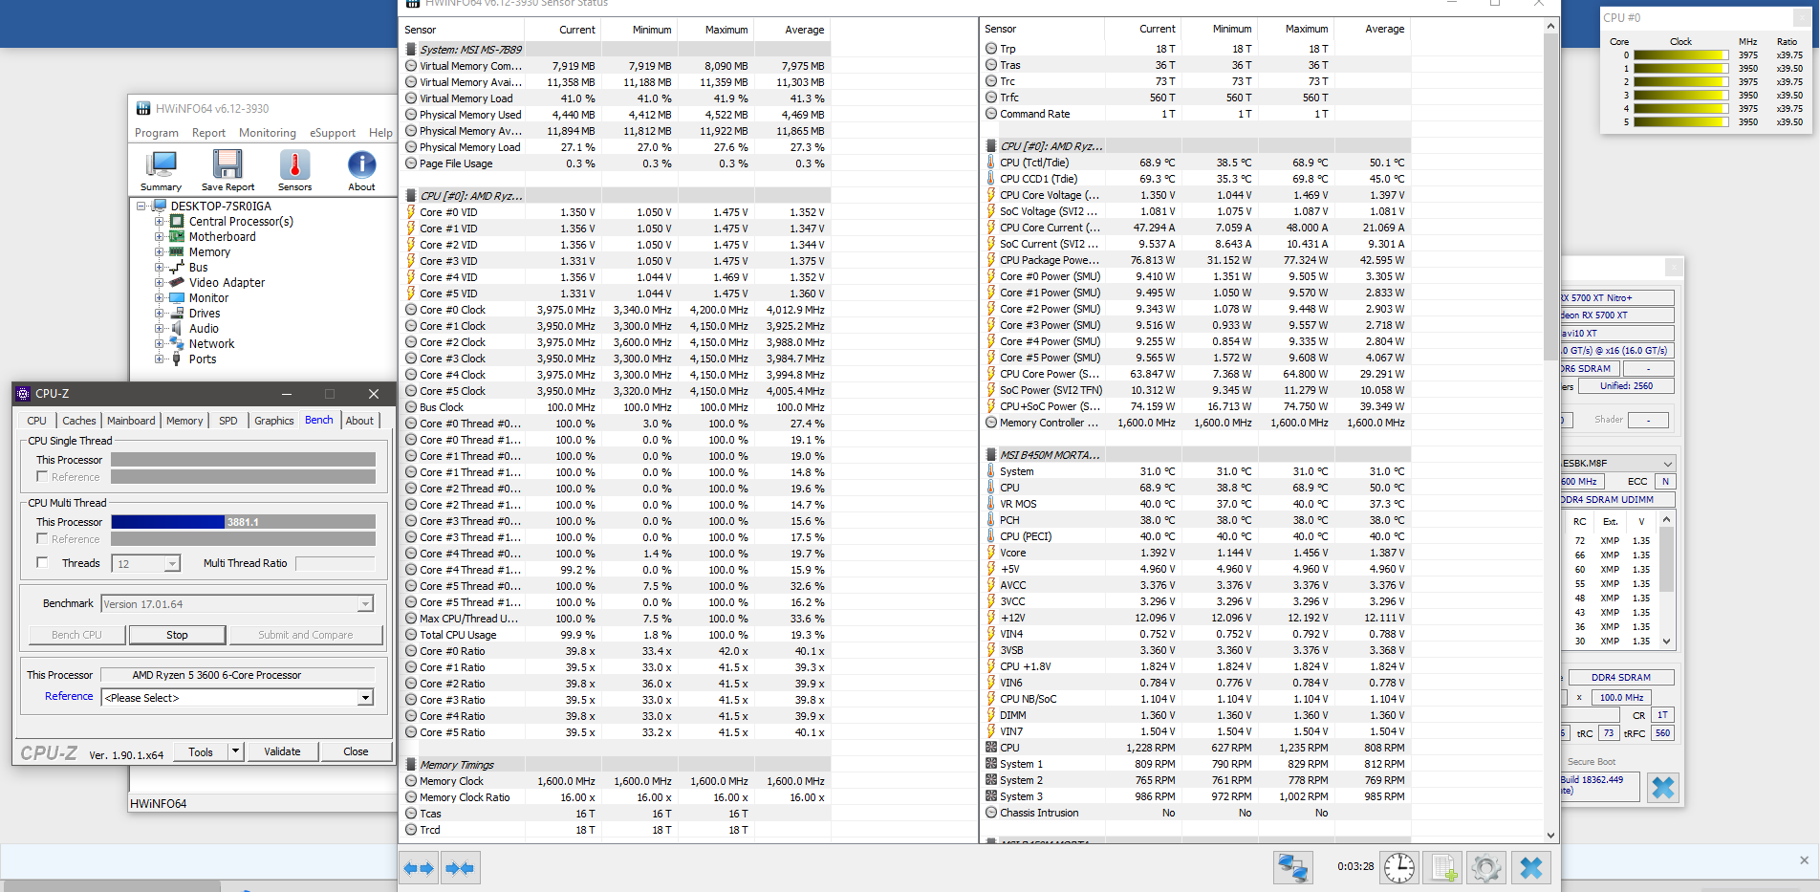Open the HWiNFO Summary icon

pyautogui.click(x=161, y=170)
